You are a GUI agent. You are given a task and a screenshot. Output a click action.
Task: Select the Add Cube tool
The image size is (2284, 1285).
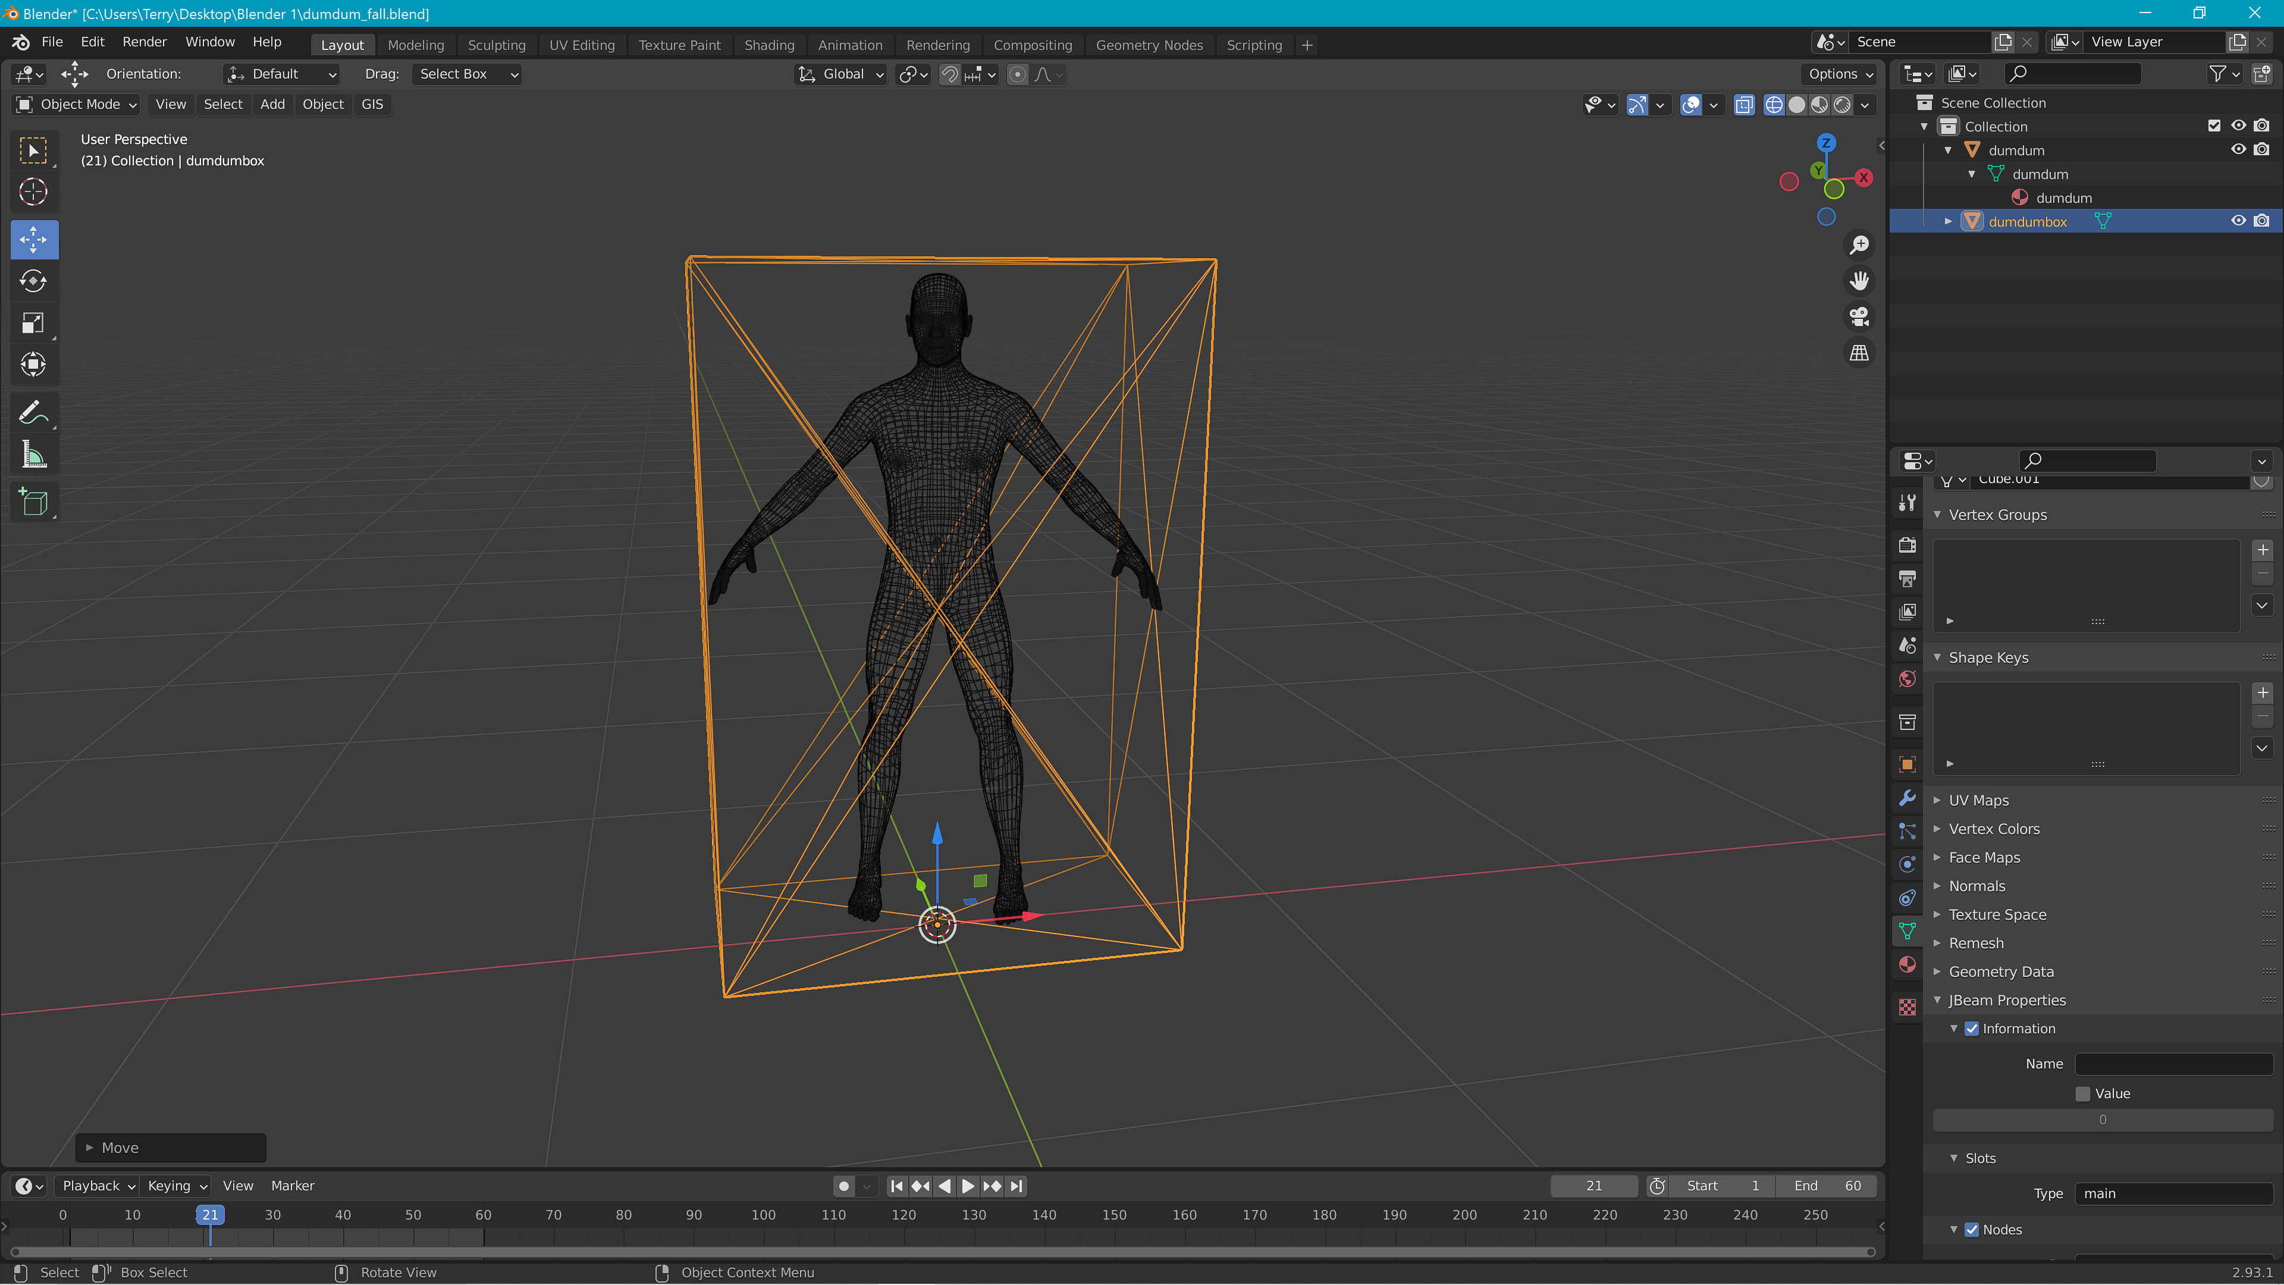coord(34,503)
